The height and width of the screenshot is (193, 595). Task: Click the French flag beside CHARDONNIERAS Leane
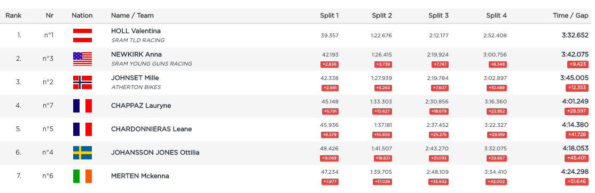point(82,129)
